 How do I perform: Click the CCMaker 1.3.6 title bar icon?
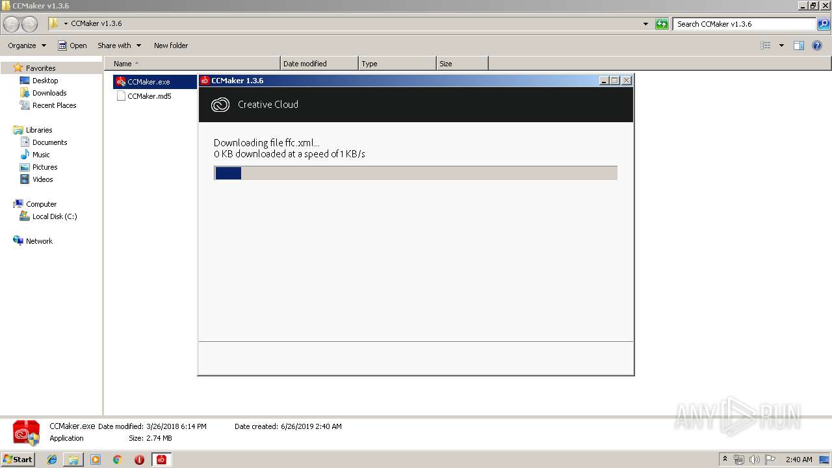point(205,81)
